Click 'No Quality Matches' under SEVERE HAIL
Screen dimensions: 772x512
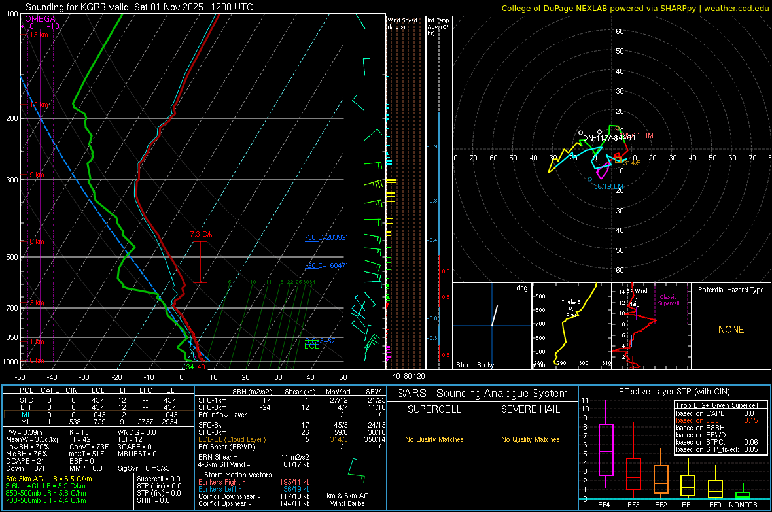530,439
